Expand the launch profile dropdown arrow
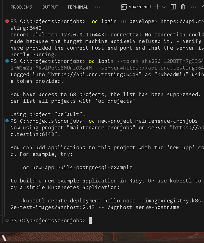This screenshot has height=243, width=204. coord(164,7)
